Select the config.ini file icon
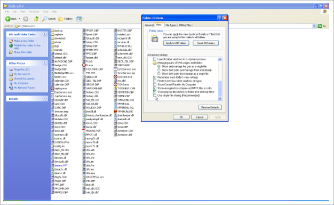 click(x=53, y=146)
